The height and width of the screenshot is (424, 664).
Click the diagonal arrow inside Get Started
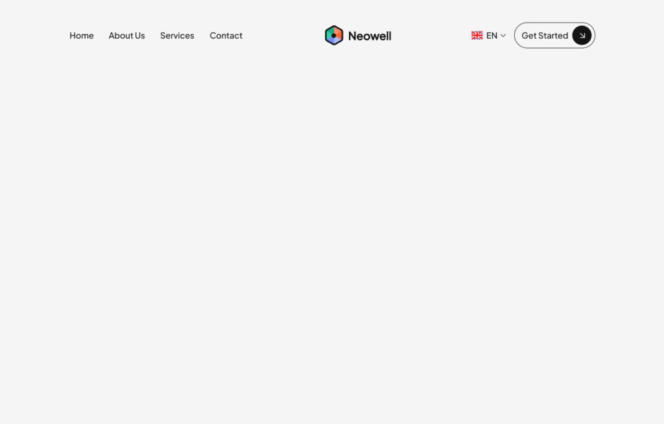coord(582,36)
